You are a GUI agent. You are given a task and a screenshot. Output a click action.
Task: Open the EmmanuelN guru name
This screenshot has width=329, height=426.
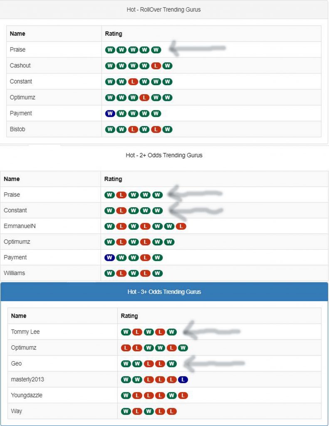[x=20, y=226]
